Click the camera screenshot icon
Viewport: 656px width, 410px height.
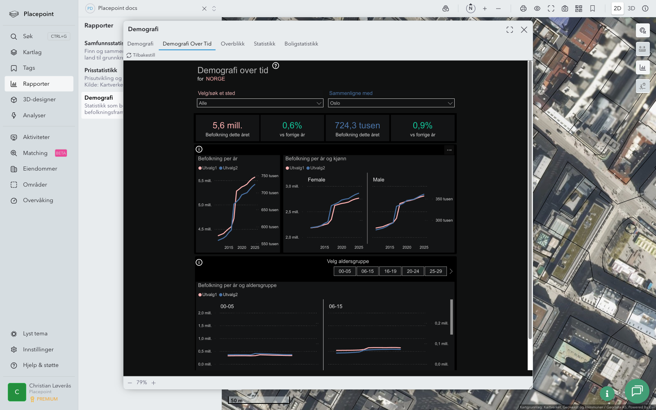(x=565, y=9)
